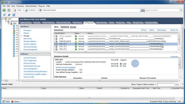Collapse the Datacenter tree node
The width and height of the screenshot is (185, 104).
pyautogui.click(x=6, y=21)
